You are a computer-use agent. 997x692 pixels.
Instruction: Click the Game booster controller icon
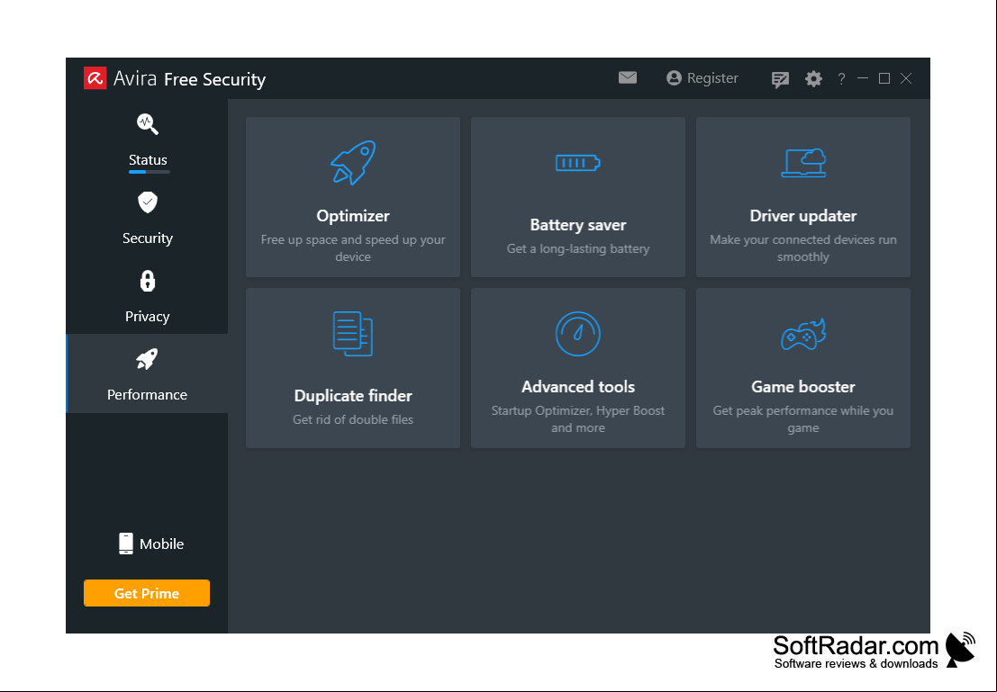[x=803, y=334]
